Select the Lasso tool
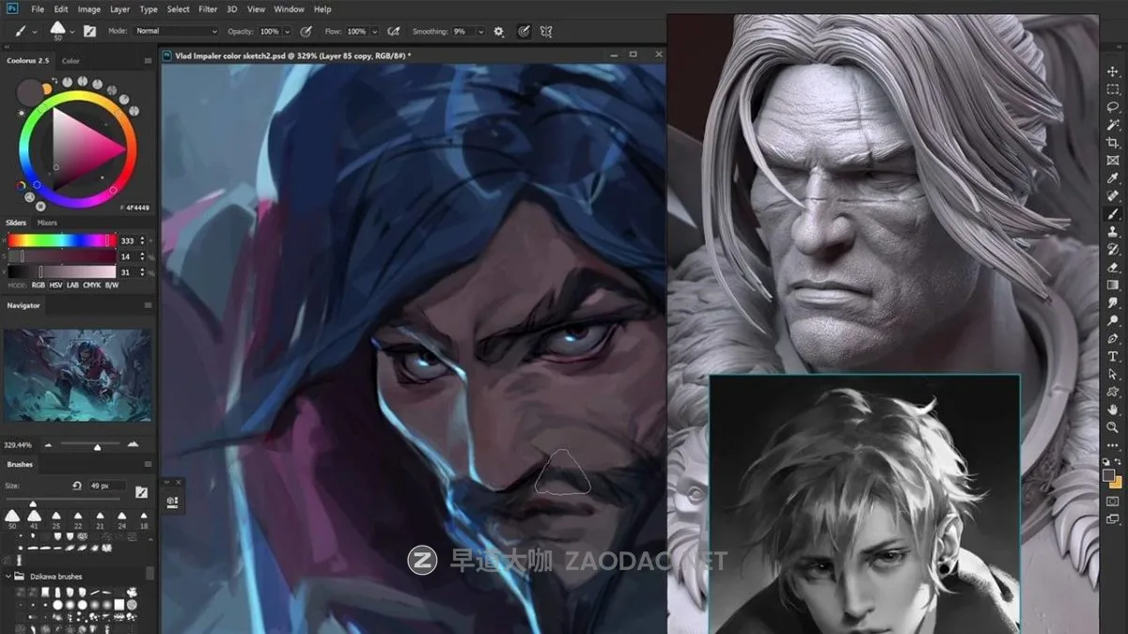1128x634 pixels. [x=1113, y=107]
